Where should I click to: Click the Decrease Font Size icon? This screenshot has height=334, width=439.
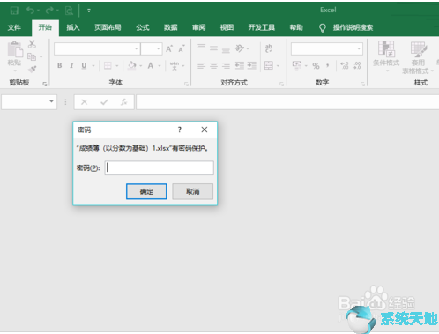182,48
